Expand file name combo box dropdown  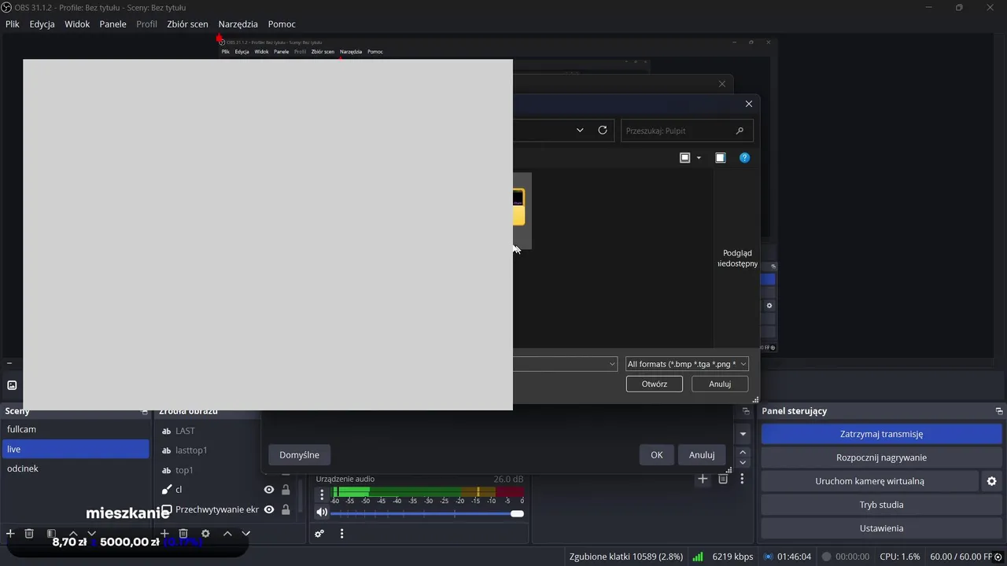tap(612, 364)
